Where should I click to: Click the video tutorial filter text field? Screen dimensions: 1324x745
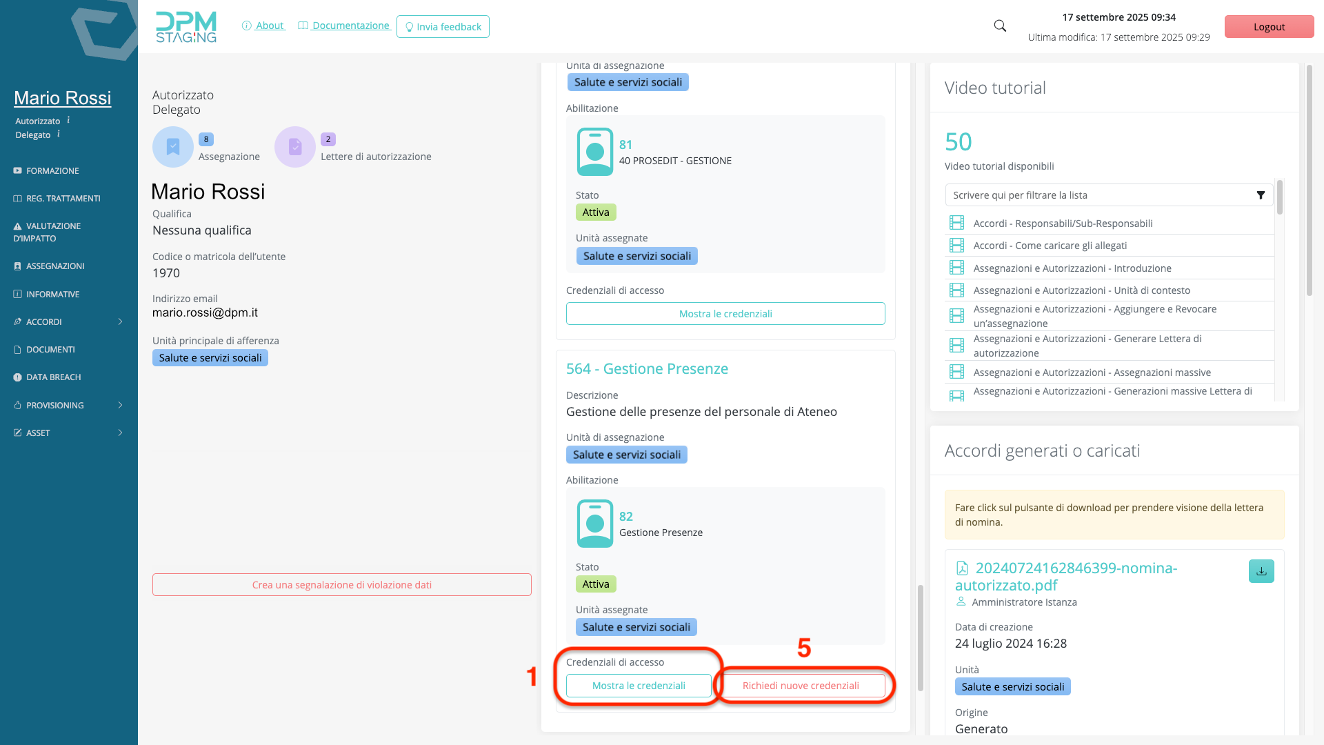[x=1096, y=195]
